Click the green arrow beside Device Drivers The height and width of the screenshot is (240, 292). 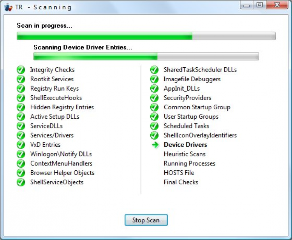pyautogui.click(x=155, y=145)
